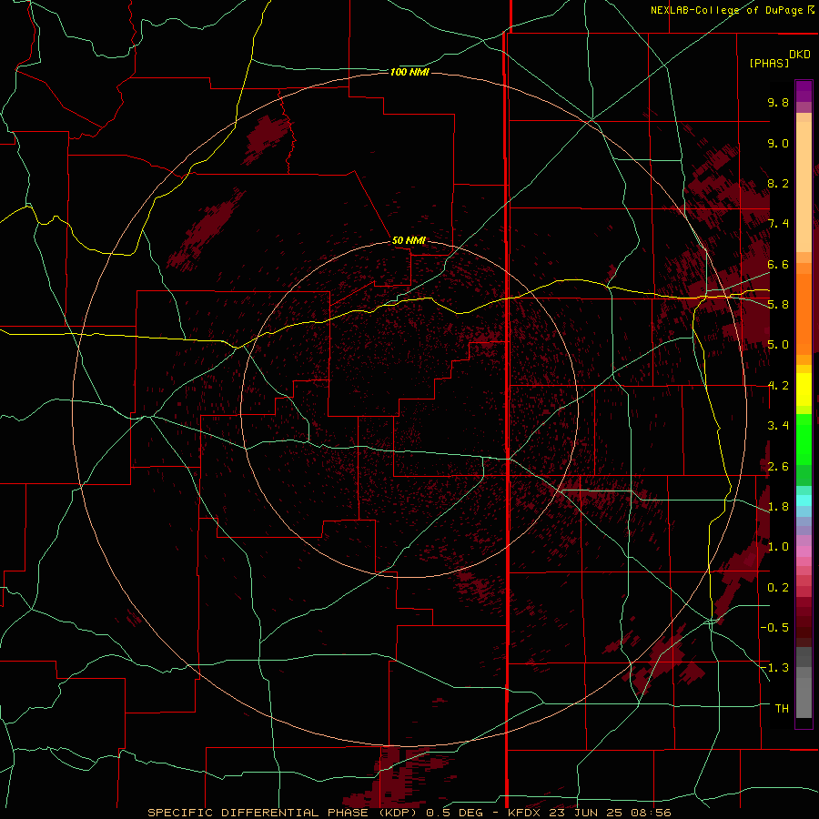819x819 pixels.
Task: Click the DKD units label above the scale
Action: point(799,55)
